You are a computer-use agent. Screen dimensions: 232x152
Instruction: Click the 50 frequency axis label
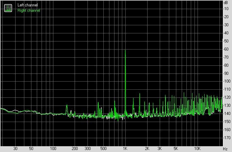[x=31, y=149]
